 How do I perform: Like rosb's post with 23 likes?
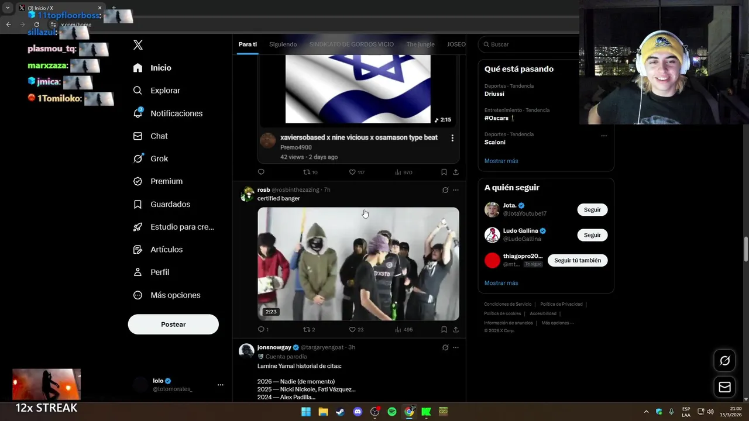pos(356,329)
